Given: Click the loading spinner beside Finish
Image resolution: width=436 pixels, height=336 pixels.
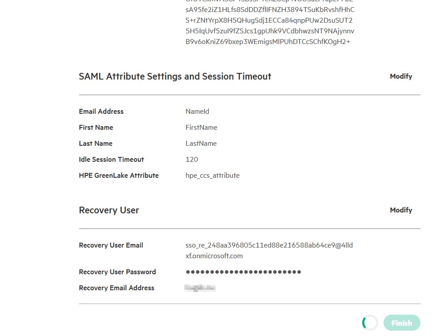Looking at the screenshot, I should (370, 323).
